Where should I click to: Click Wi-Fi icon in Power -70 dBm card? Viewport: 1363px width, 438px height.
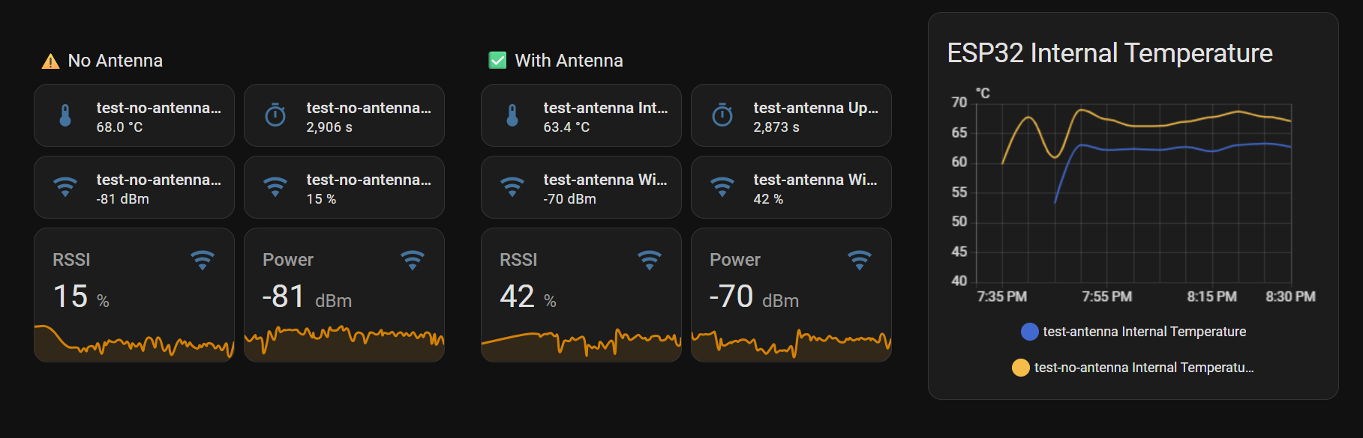click(x=860, y=261)
